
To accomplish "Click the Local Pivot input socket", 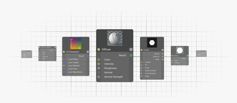I will pyautogui.click(x=64, y=69).
